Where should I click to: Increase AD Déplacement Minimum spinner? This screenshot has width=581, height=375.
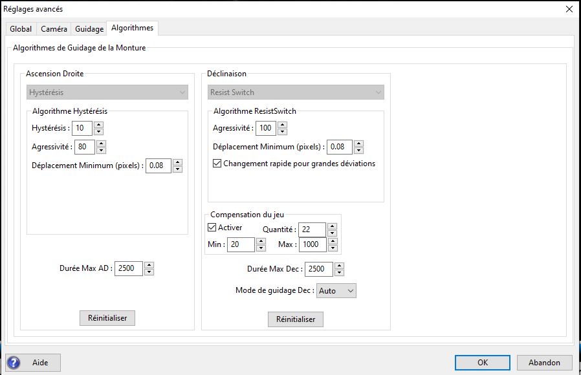click(177, 162)
